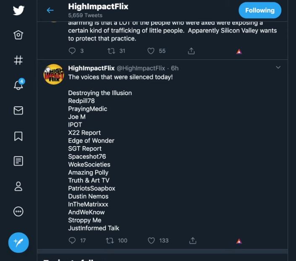Compose a new tweet
Screen dimensions: 296x261
[18, 243]
